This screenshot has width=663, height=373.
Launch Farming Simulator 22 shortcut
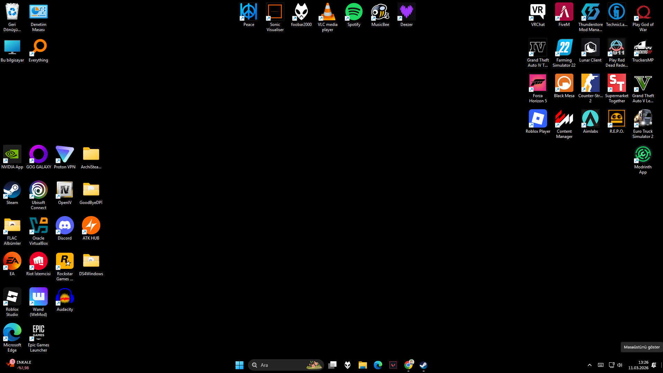564,53
